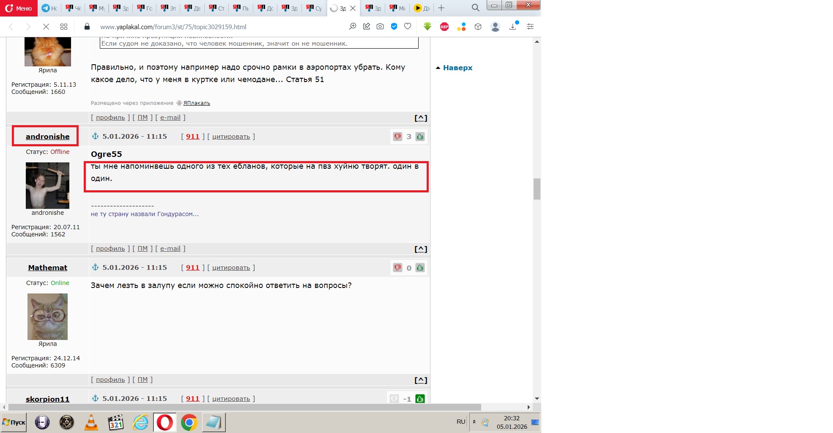Viewport: 833px width, 433px height.
Task: Open the andronishe username link
Action: (x=47, y=137)
